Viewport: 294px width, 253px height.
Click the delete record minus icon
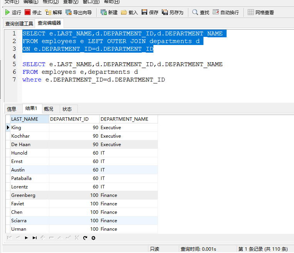point(51,238)
